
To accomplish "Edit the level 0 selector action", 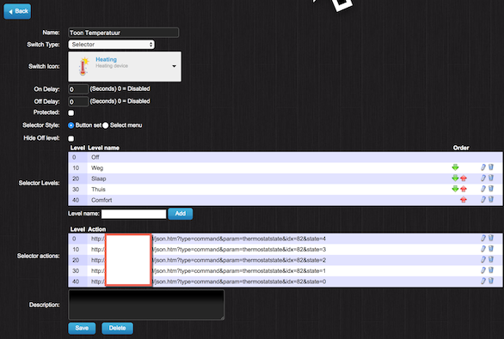I will pyautogui.click(x=483, y=239).
